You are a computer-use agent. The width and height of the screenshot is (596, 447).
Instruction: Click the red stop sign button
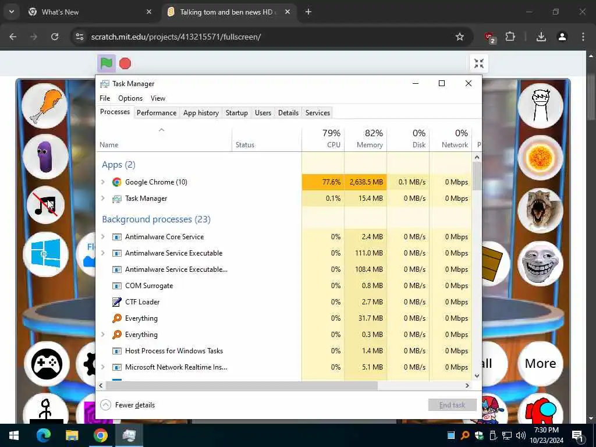[x=125, y=63]
